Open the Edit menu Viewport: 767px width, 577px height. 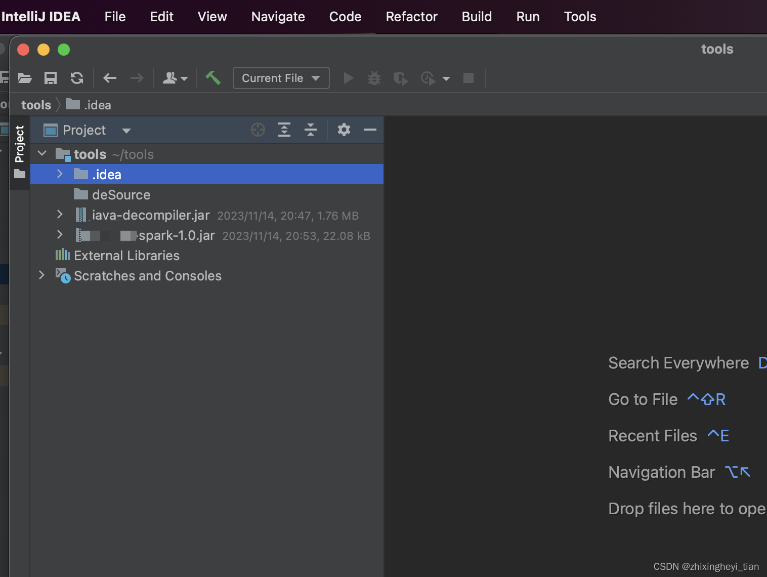click(162, 17)
